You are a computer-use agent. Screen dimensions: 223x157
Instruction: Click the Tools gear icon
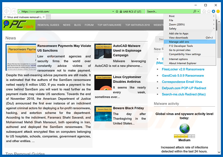pos(213,11)
